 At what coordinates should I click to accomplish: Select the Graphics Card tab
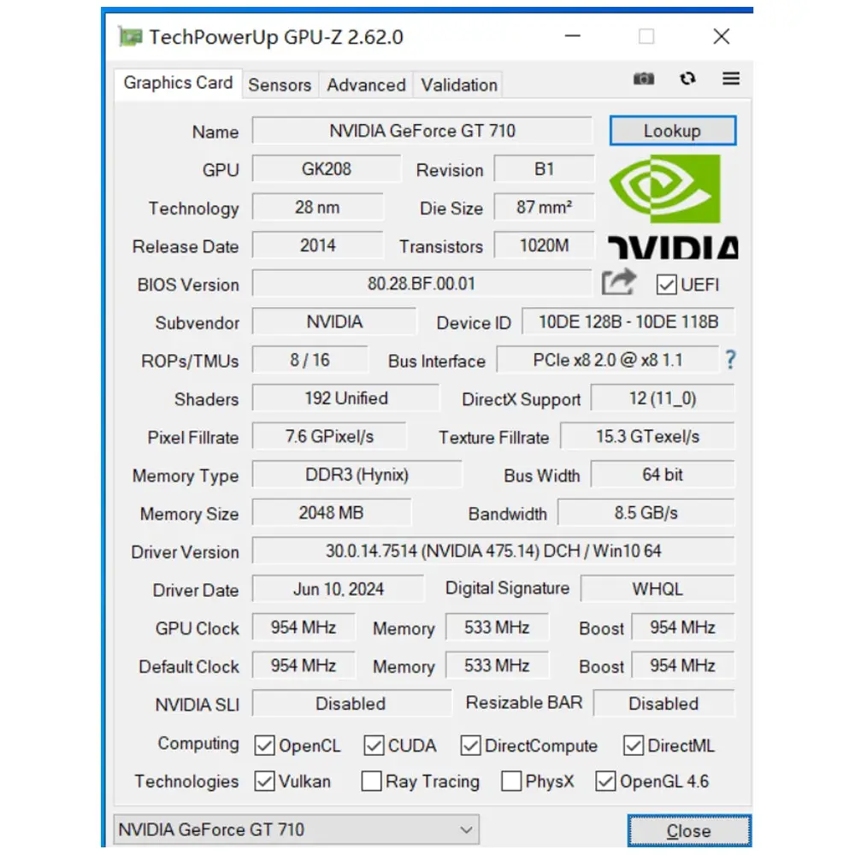(x=179, y=84)
